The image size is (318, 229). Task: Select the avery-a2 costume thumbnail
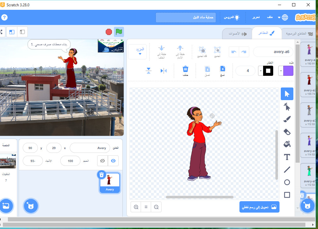click(x=309, y=84)
